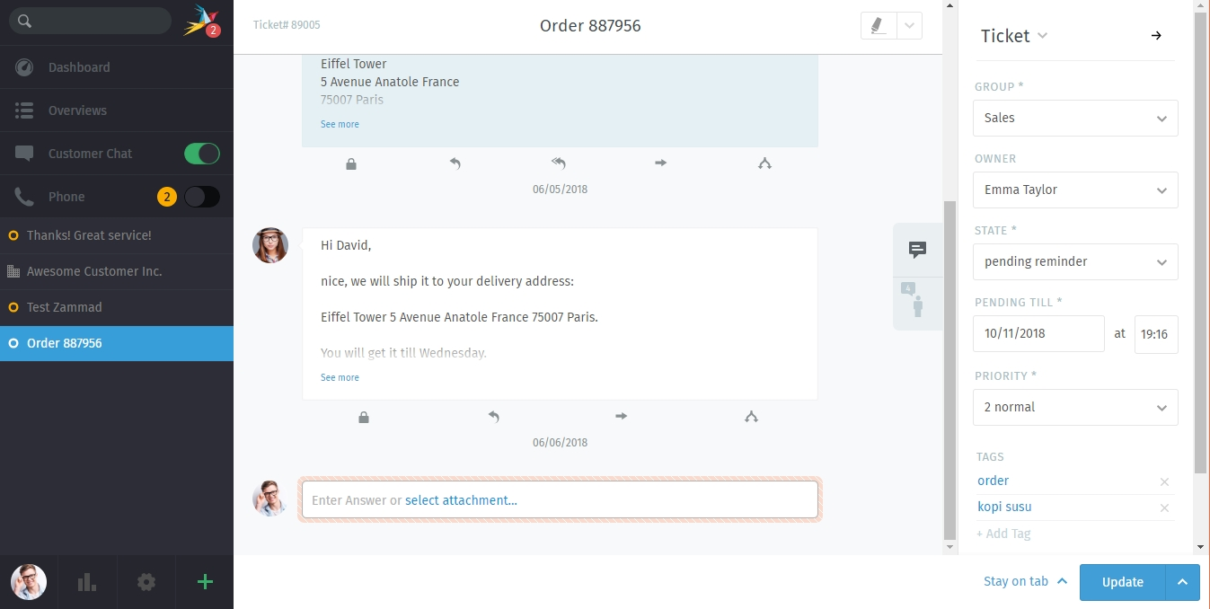Click the agent avatar beside answer box
This screenshot has height=609, width=1210.
(x=270, y=499)
